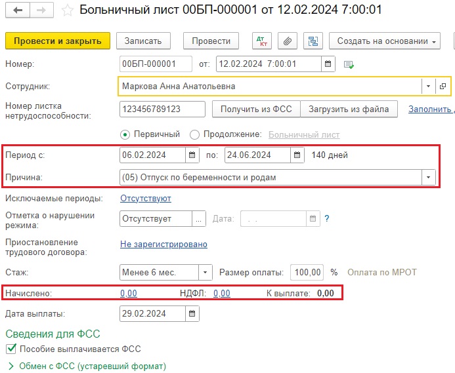
Task: Click Причина field Отпуск по беременности
Action: click(x=271, y=178)
